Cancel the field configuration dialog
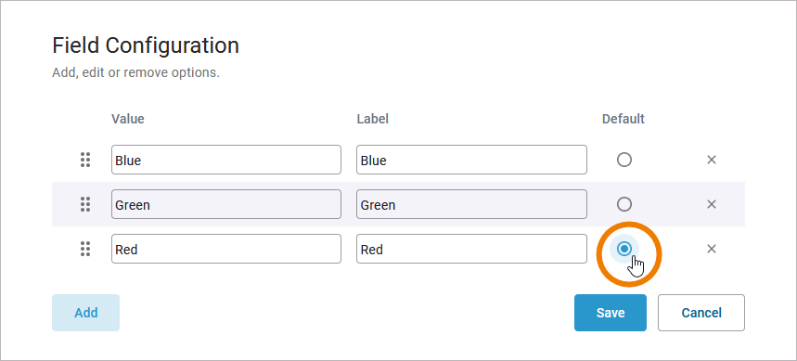The image size is (797, 361). click(x=701, y=313)
